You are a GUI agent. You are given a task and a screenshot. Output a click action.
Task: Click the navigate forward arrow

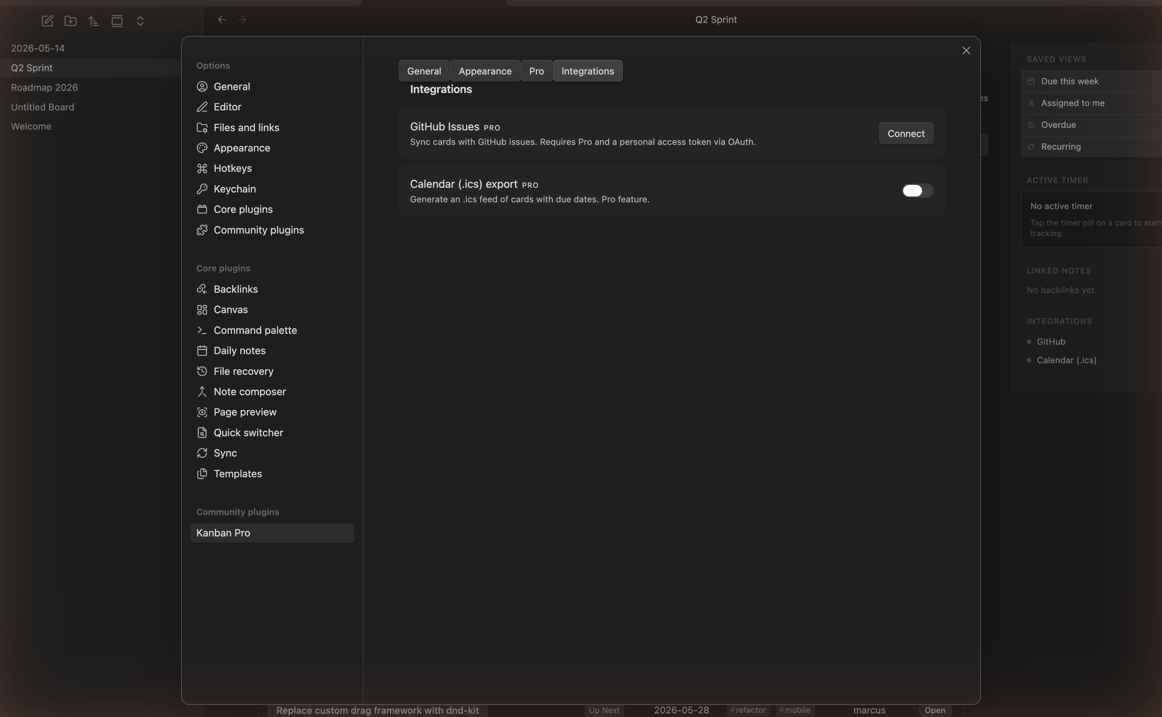tap(242, 20)
